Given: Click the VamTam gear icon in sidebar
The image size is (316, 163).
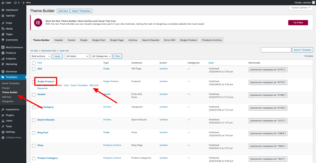Looking at the screenshot, I should click(3, 16).
